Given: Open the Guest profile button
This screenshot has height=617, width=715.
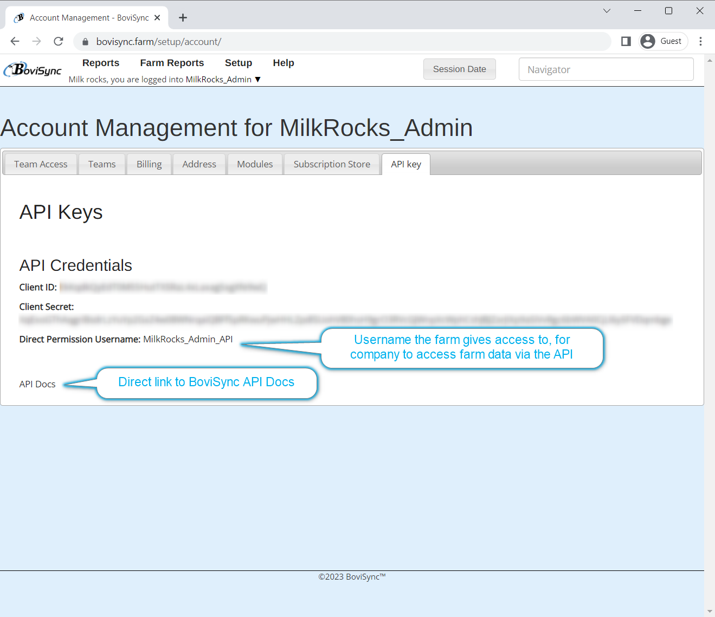Looking at the screenshot, I should click(x=664, y=41).
